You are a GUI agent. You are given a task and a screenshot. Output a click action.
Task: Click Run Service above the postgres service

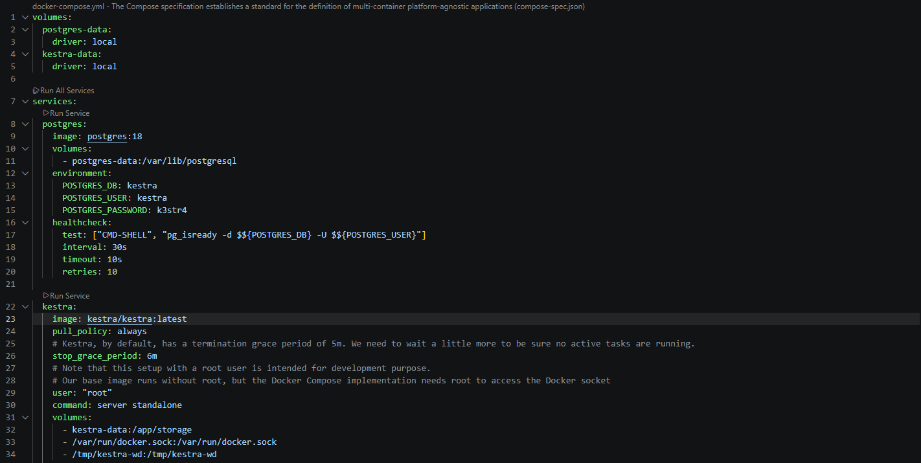click(66, 113)
